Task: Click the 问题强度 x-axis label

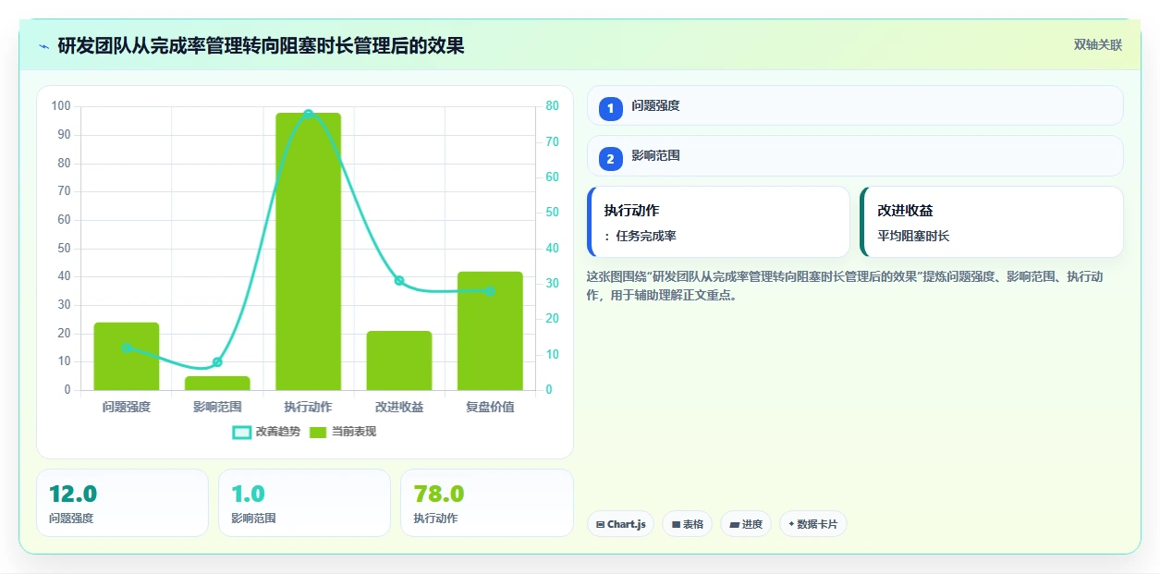Action: (x=127, y=407)
